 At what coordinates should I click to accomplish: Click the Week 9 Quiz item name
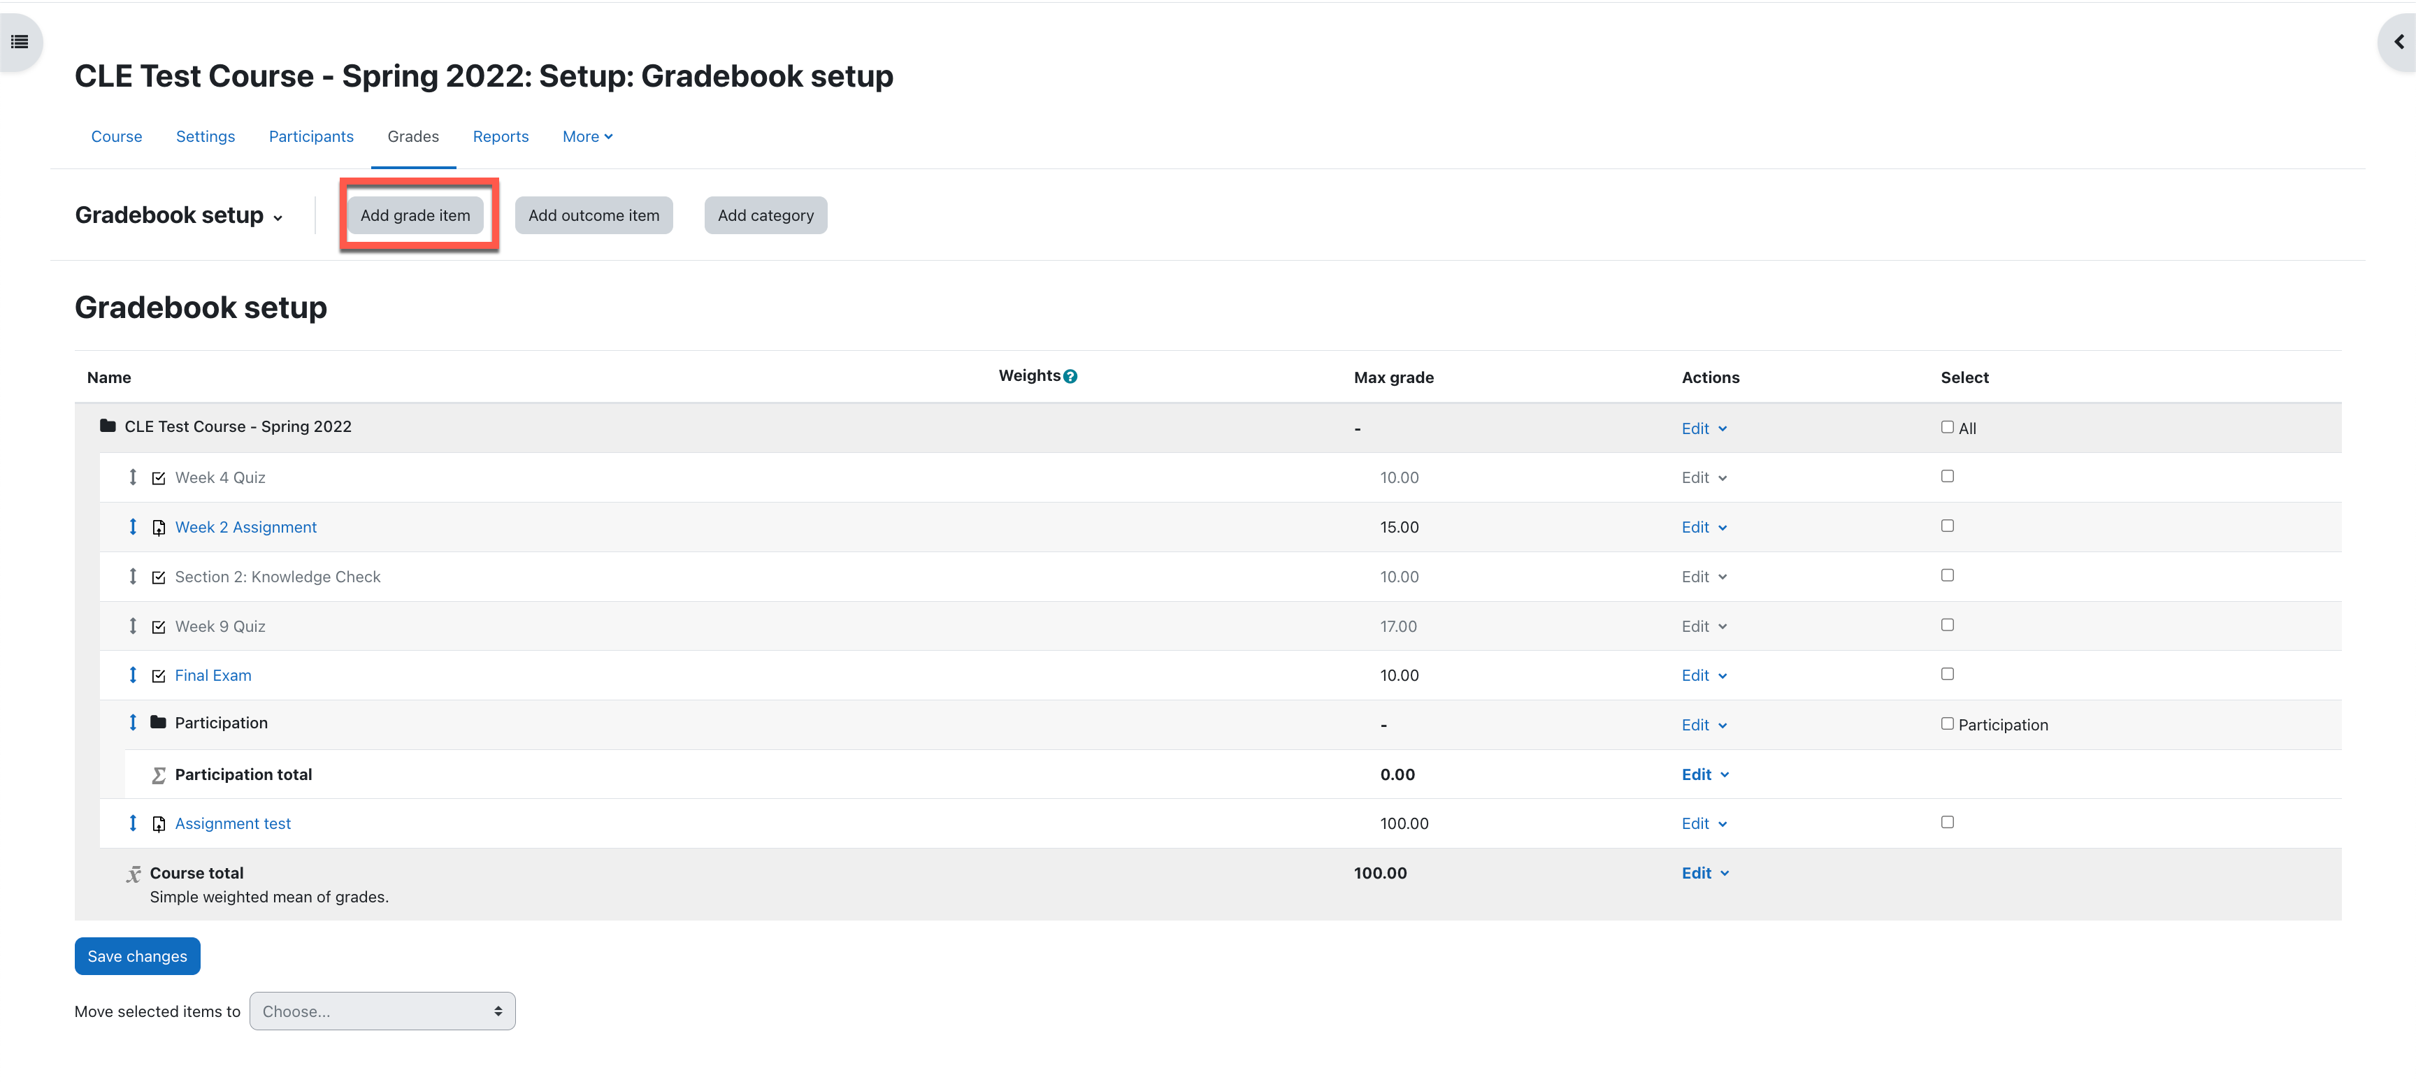coord(220,627)
